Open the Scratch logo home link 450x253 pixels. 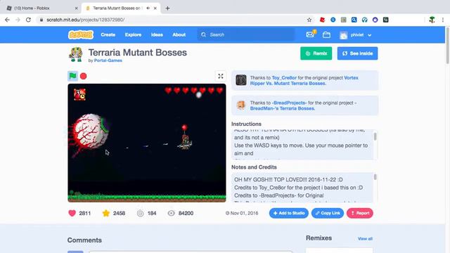(x=81, y=34)
